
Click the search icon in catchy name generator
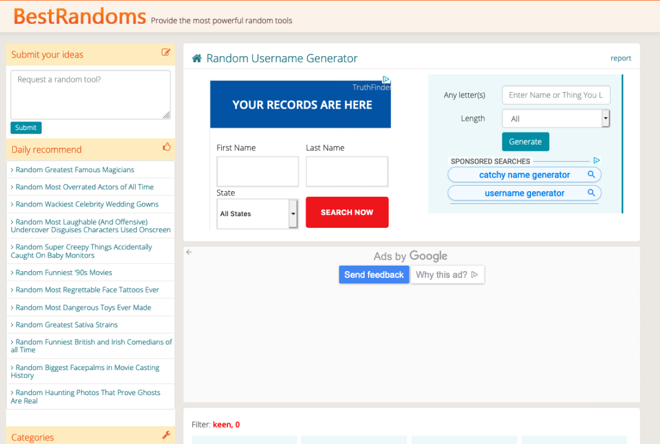(x=591, y=174)
